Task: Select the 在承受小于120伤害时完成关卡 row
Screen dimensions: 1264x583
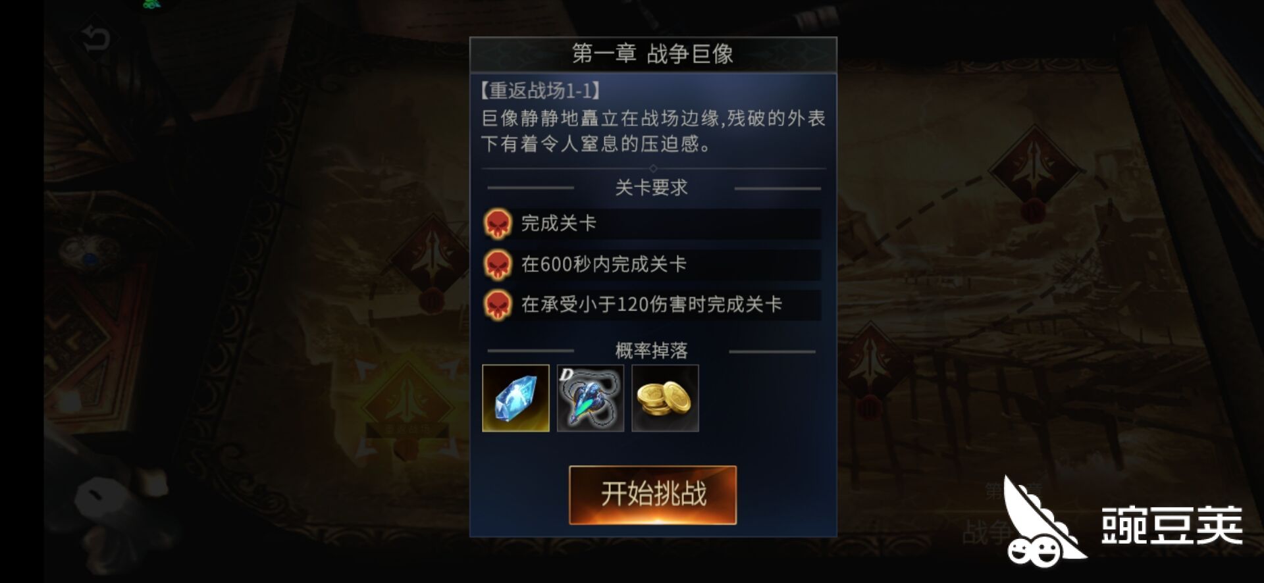Action: click(652, 305)
